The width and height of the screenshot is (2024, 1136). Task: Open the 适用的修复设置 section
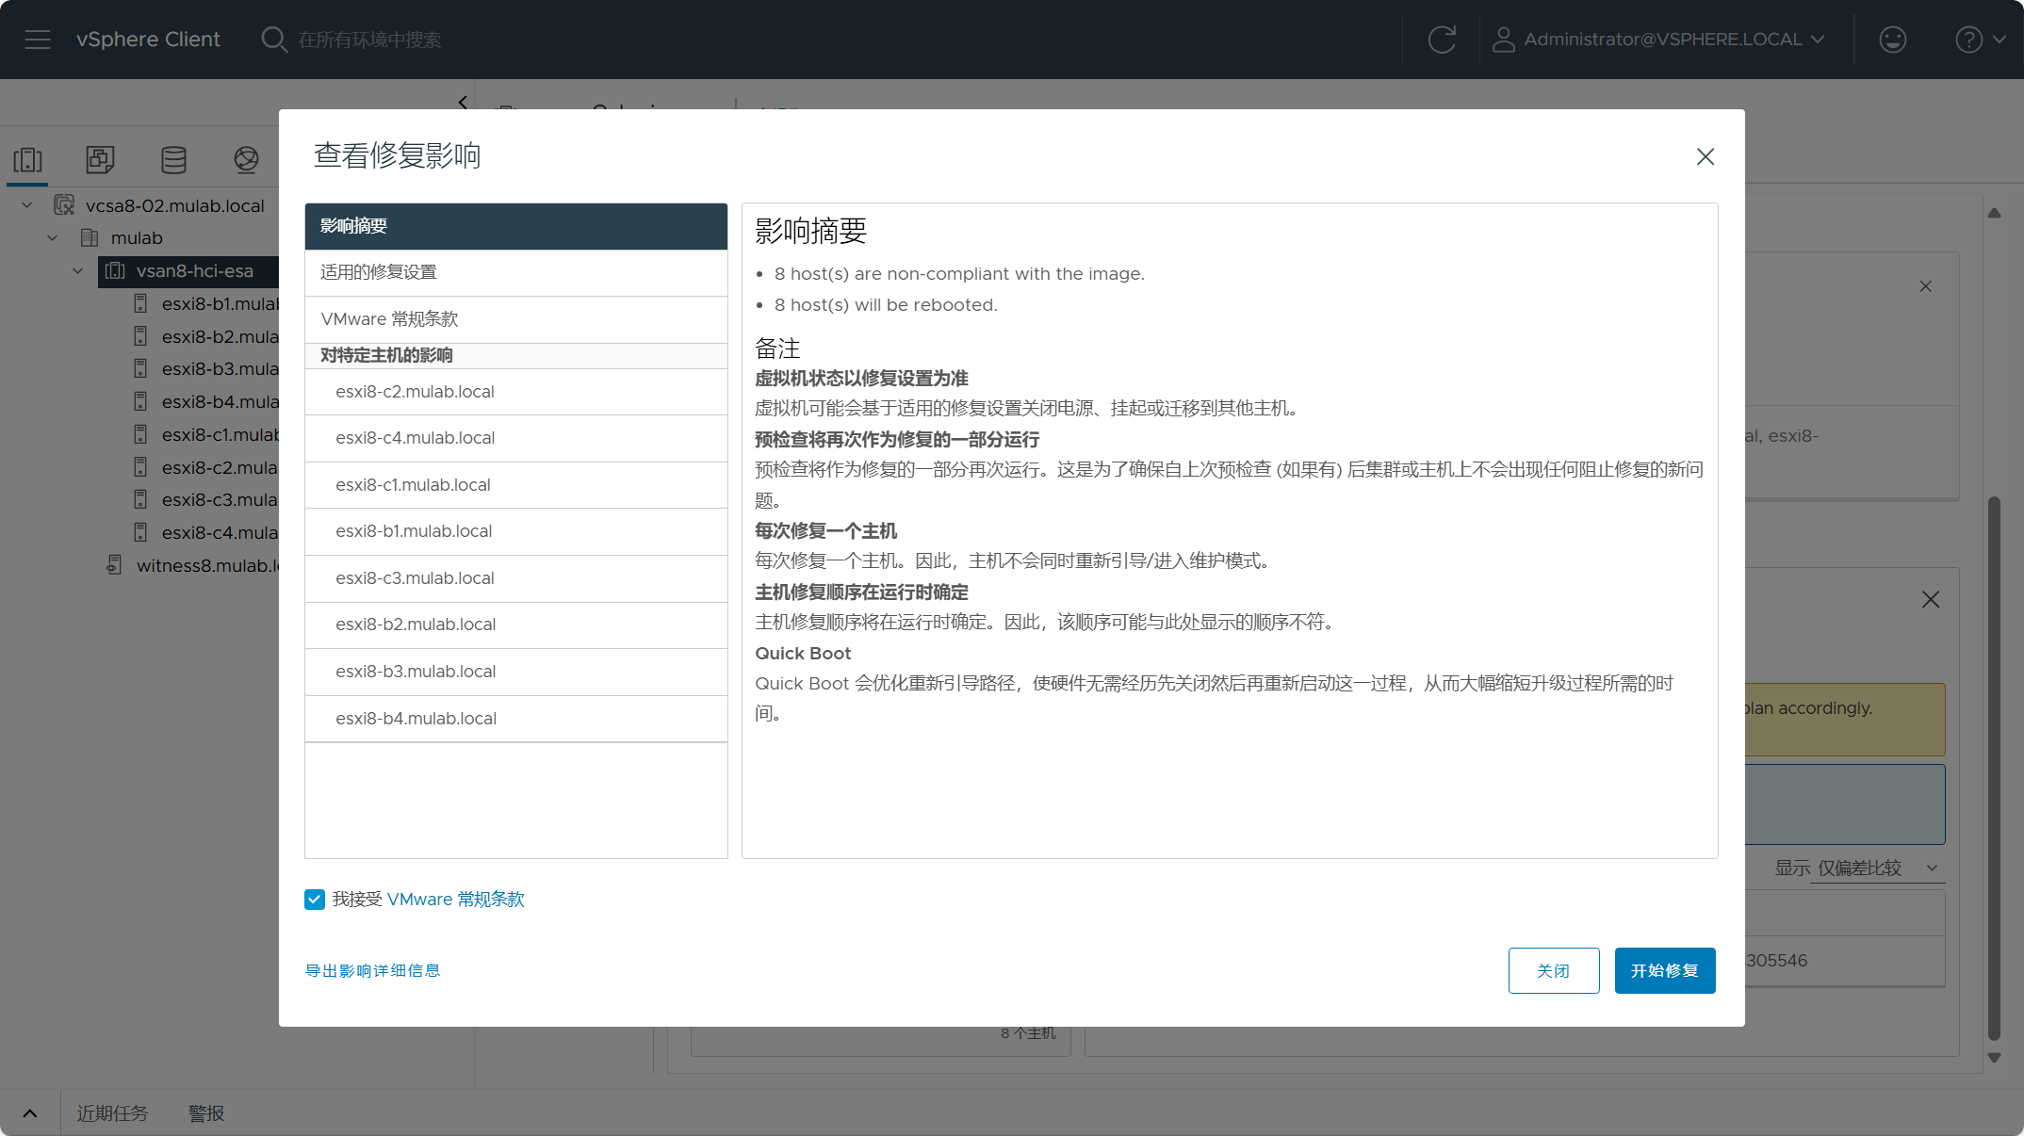pos(516,272)
